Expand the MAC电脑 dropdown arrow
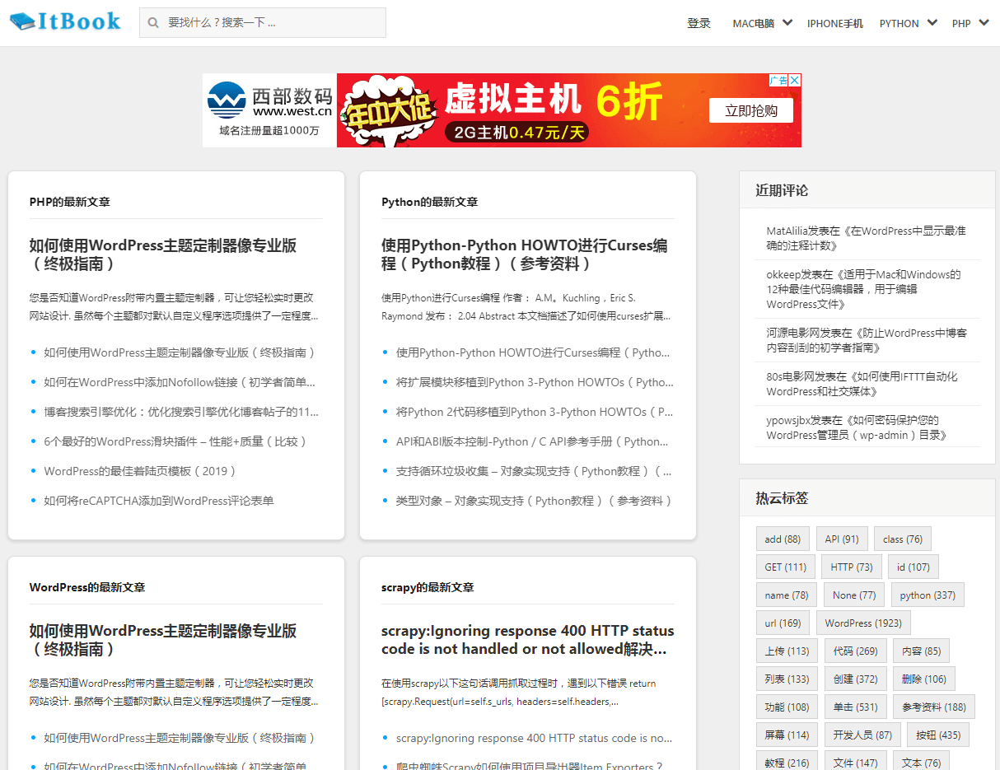This screenshot has width=1000, height=770. 787,22
